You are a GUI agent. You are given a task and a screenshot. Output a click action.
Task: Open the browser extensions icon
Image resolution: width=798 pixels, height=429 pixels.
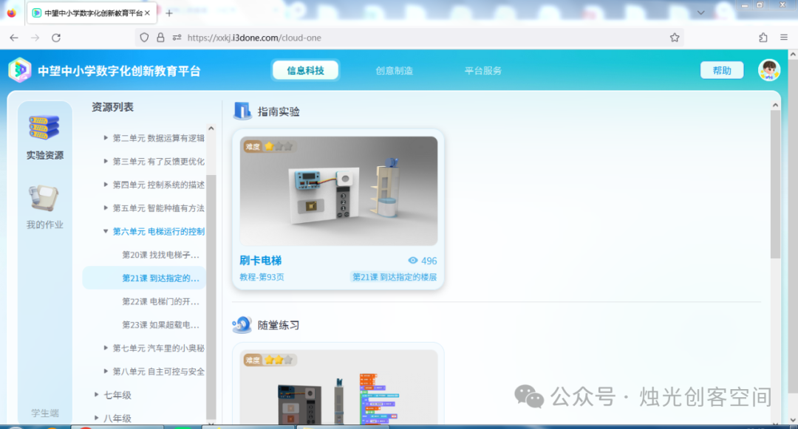(x=763, y=38)
